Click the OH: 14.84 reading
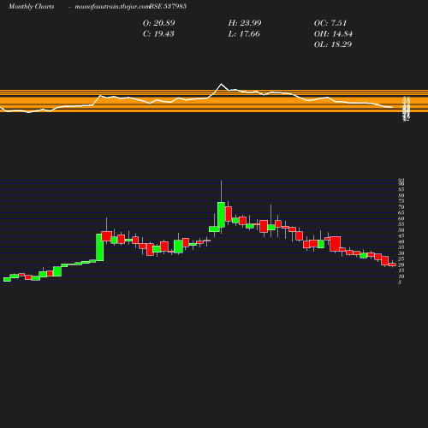Screen dimensions: 428x428 pos(333,33)
